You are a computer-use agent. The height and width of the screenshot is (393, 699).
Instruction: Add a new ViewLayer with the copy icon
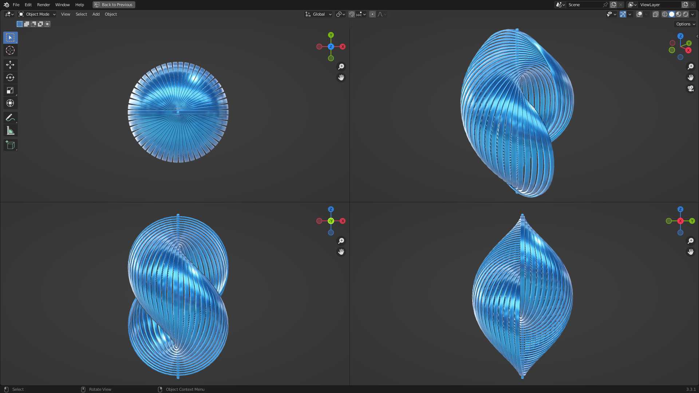tap(685, 5)
